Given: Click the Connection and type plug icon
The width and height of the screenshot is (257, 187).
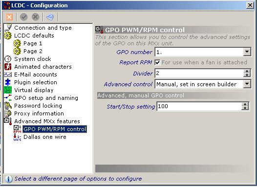Looking at the screenshot, I should click(x=8, y=28).
